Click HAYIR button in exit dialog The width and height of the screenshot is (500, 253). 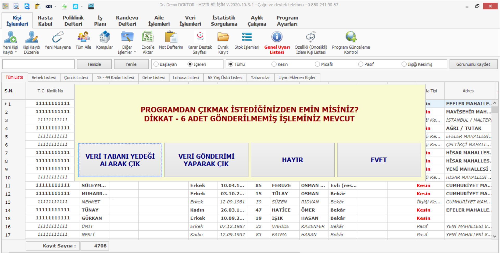coord(293,160)
